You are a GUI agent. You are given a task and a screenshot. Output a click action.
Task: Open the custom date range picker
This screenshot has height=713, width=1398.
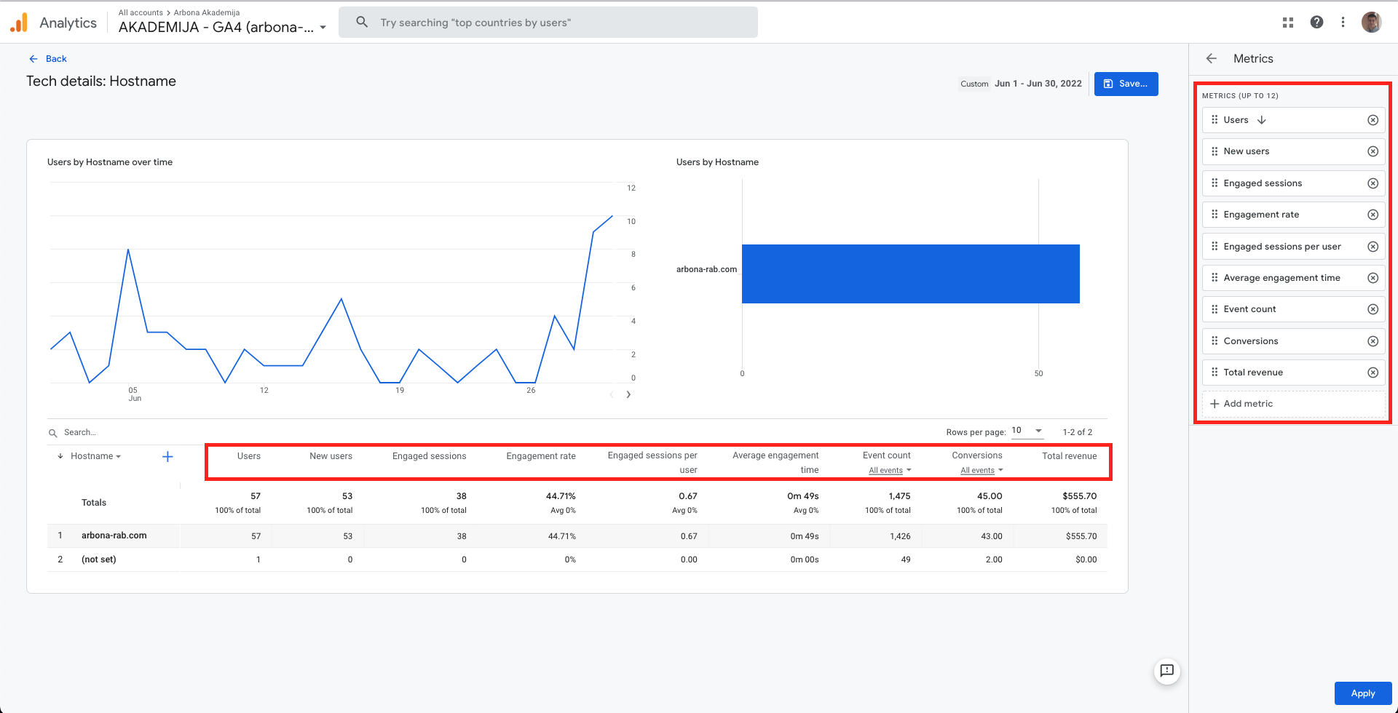pyautogui.click(x=1021, y=84)
